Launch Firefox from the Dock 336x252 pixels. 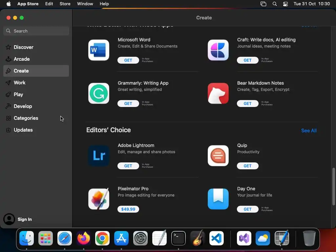(84, 238)
